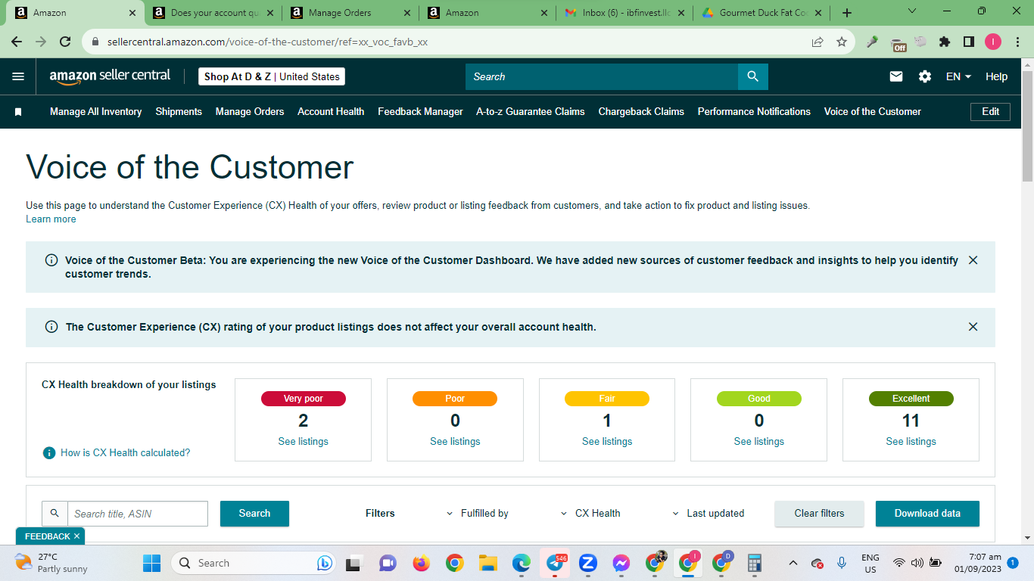Click the Amazon Seller Central logo
Screen dimensions: 1034x581
[110, 76]
